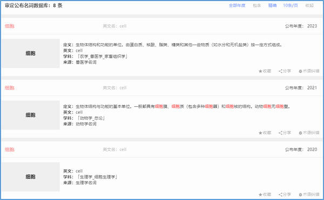Select the 包含 match mode

coord(257,5)
